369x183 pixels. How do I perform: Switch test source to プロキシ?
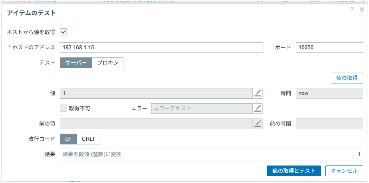108,63
